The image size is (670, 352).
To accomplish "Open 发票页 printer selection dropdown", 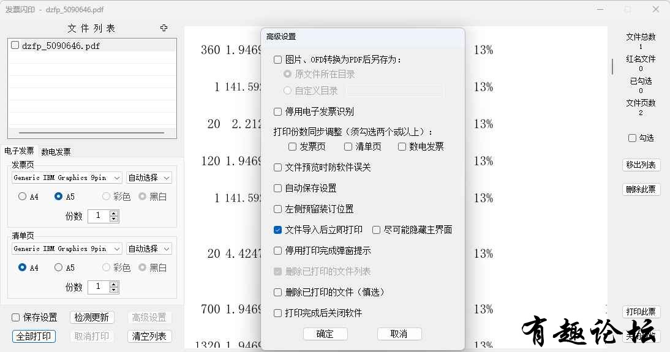I will 66,178.
